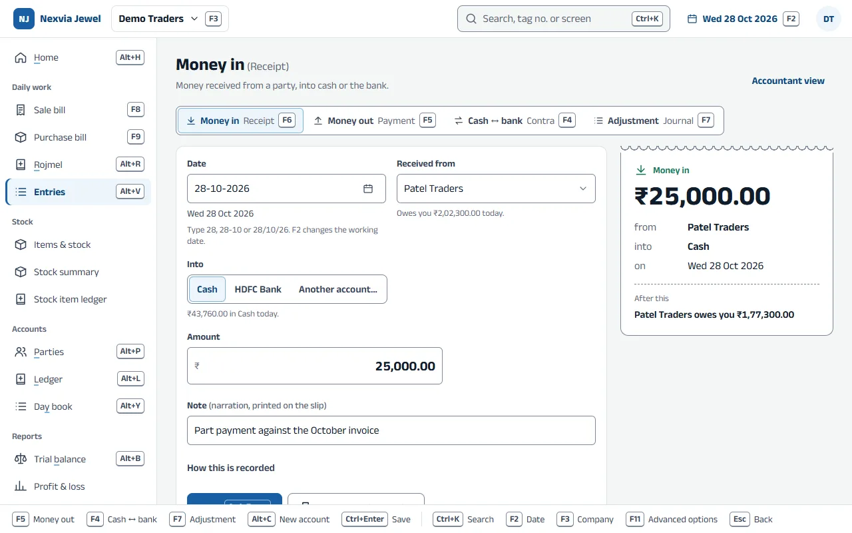The width and height of the screenshot is (852, 533).
Task: Click the search, tag no. or screen box
Action: coord(564,19)
